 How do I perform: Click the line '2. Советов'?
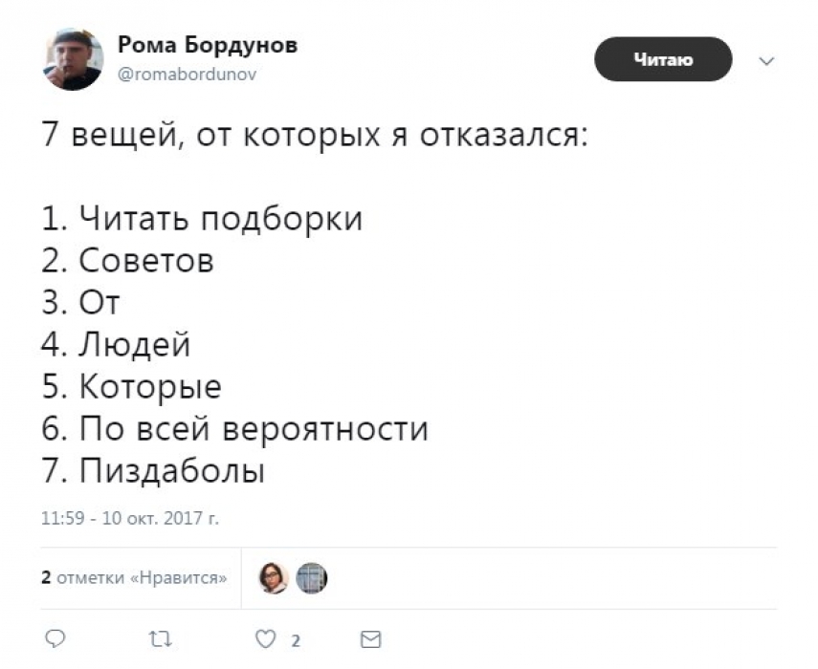tap(126, 261)
